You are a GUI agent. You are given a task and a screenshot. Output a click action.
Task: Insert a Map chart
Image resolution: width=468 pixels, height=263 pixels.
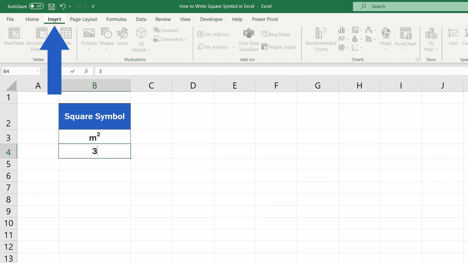[x=386, y=38]
